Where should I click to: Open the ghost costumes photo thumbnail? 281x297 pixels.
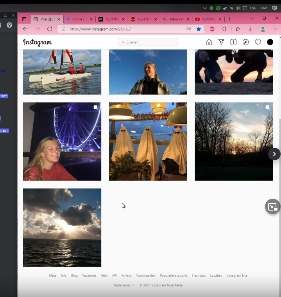pos(148,141)
